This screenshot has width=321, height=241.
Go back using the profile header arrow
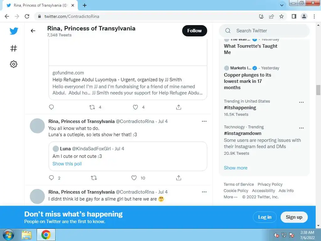click(33, 31)
